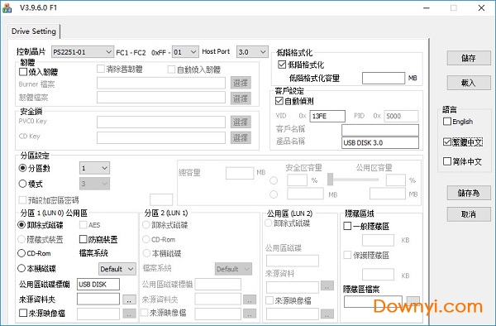The height and width of the screenshot is (326, 496).
Task: Click 分區 1 來源資料夾 input field
Action: 98,299
